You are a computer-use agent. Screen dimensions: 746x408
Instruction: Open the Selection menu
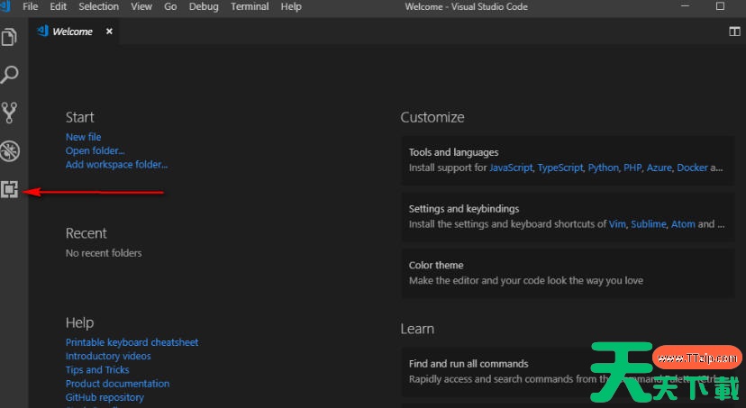click(98, 6)
